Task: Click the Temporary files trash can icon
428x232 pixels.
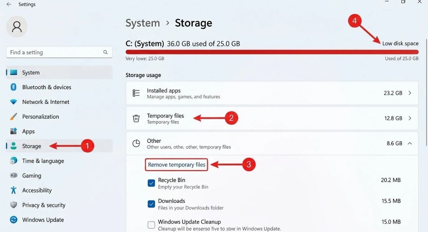Action: 136,118
